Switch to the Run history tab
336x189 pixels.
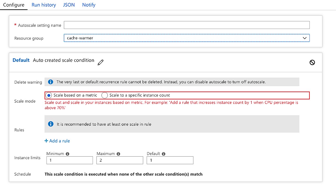pos(44,5)
